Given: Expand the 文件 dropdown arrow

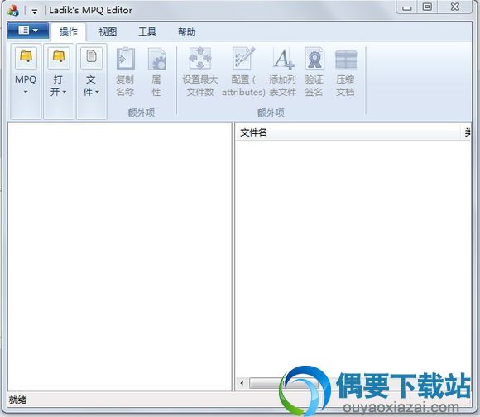Looking at the screenshot, I should 97,92.
